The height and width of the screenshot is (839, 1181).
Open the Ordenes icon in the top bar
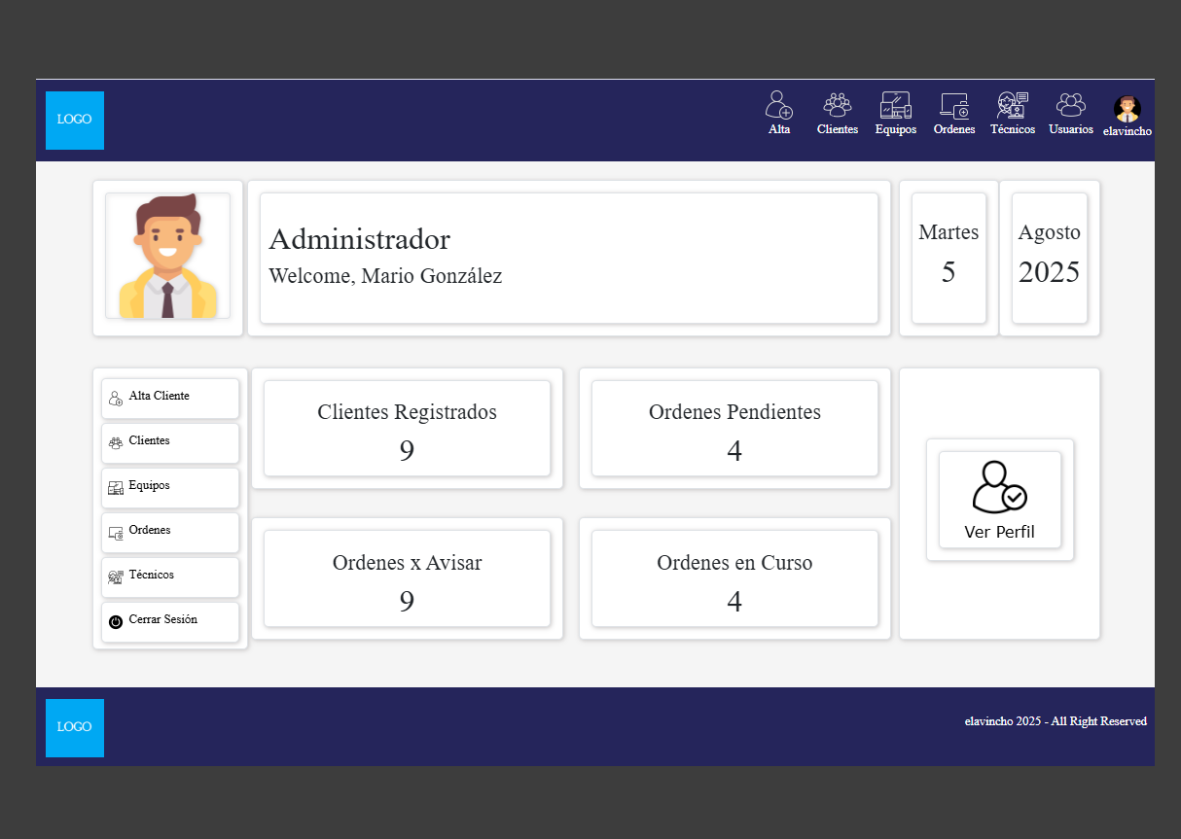953,105
